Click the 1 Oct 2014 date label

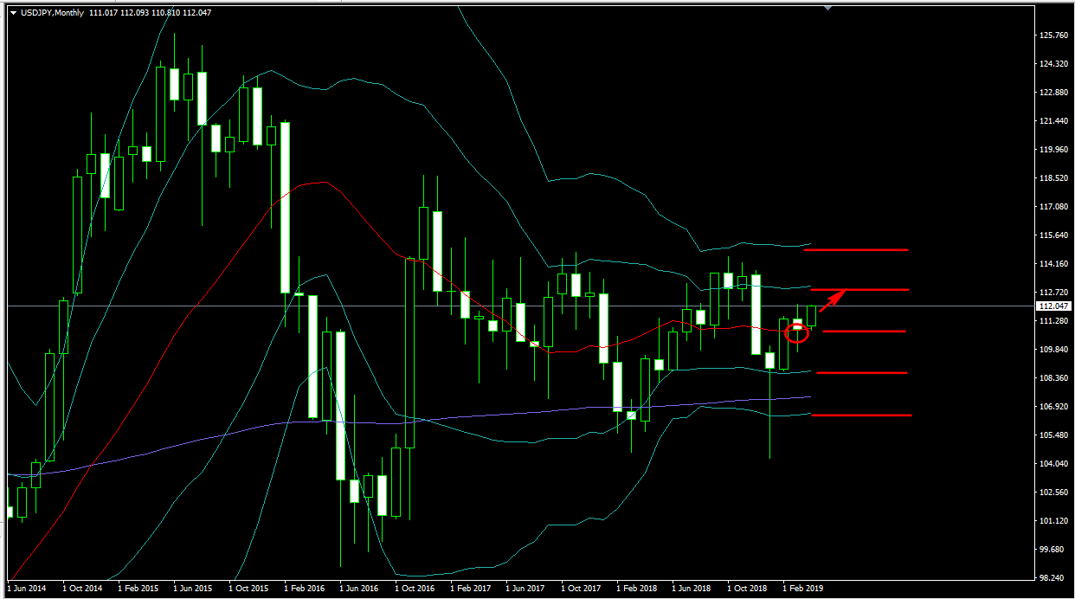pos(82,589)
